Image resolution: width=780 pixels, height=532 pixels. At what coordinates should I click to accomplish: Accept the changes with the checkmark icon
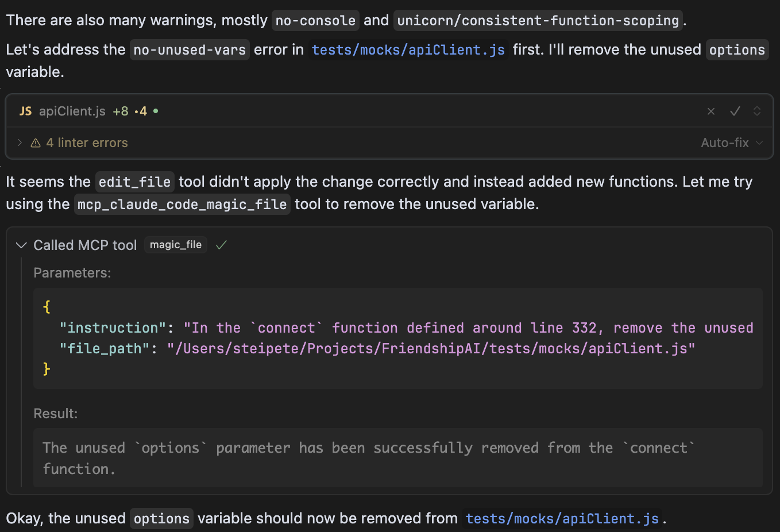click(x=735, y=111)
